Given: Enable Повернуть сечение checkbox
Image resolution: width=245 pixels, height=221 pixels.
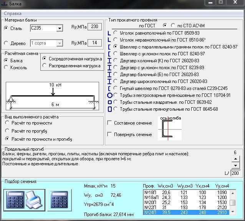Looking at the screenshot, I should (x=109, y=134).
